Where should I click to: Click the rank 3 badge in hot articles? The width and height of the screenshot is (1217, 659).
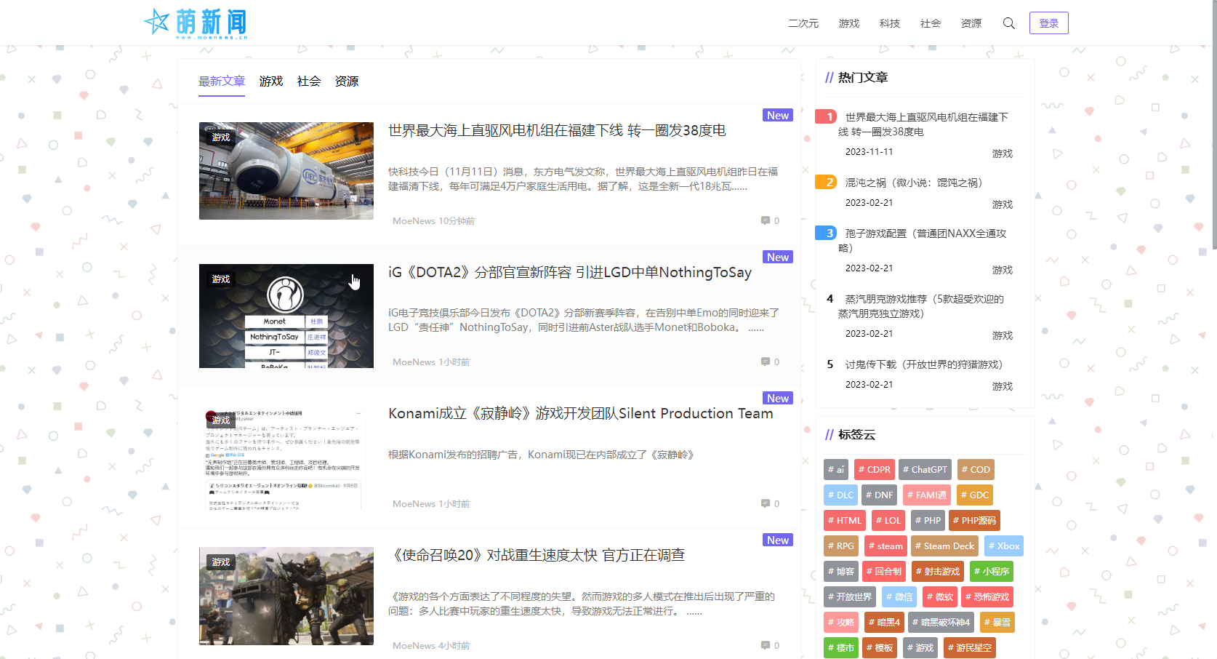point(826,233)
